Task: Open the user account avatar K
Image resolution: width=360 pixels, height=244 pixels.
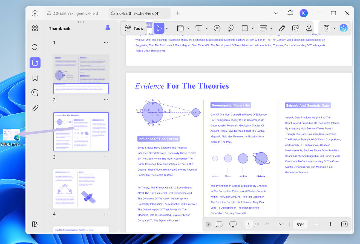Action: coord(303,13)
